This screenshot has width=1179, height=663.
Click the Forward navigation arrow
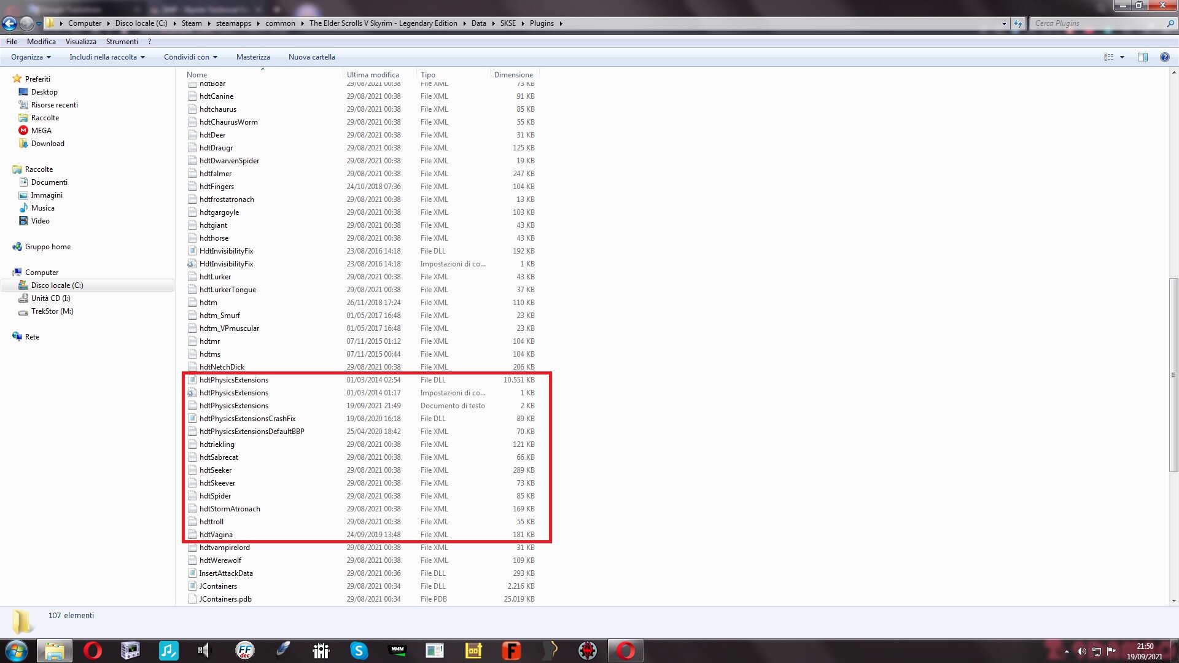click(26, 23)
